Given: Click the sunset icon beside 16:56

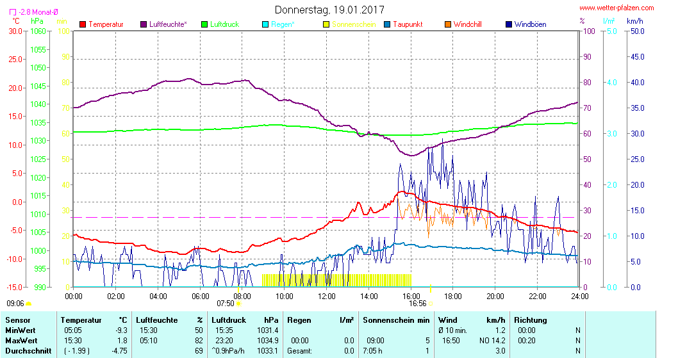Looking at the screenshot, I should coord(431,304).
